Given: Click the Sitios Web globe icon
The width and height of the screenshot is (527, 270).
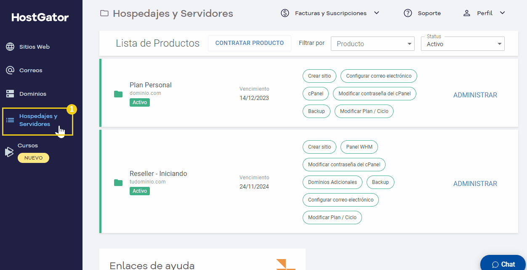Looking at the screenshot, I should point(10,47).
